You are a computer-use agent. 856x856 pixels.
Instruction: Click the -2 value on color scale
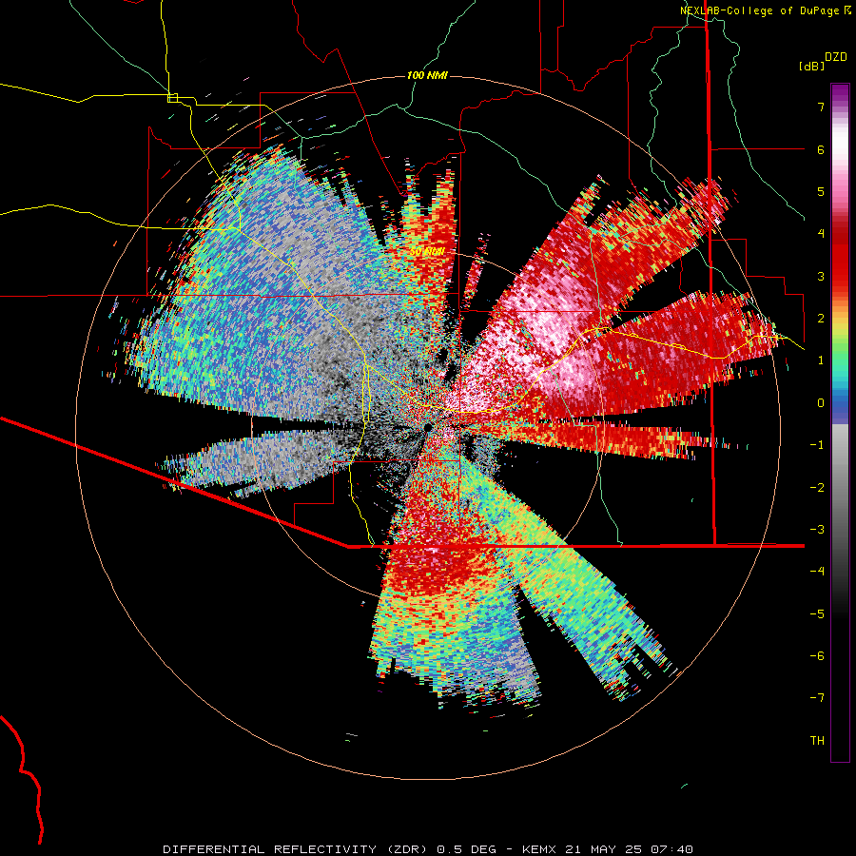click(817, 487)
